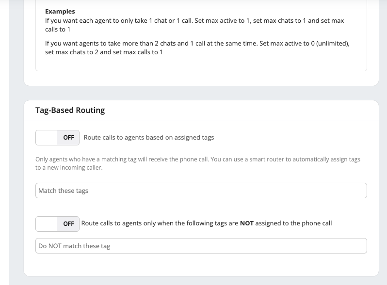Toggle the switch for tags NOT assigned routing
This screenshot has width=387, height=285.
pyautogui.click(x=56, y=224)
